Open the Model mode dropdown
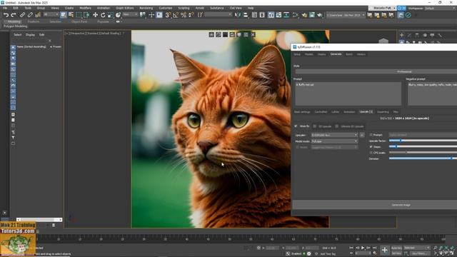 tap(334, 141)
